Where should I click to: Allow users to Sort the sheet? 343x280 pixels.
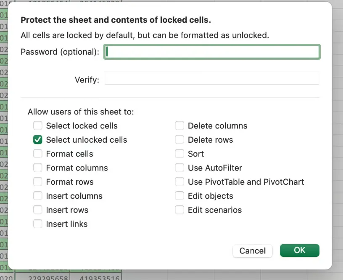(179, 154)
